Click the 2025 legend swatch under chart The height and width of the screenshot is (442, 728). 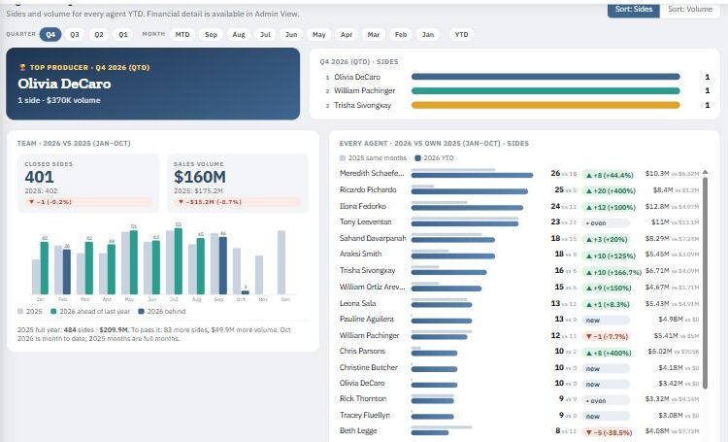click(x=20, y=312)
